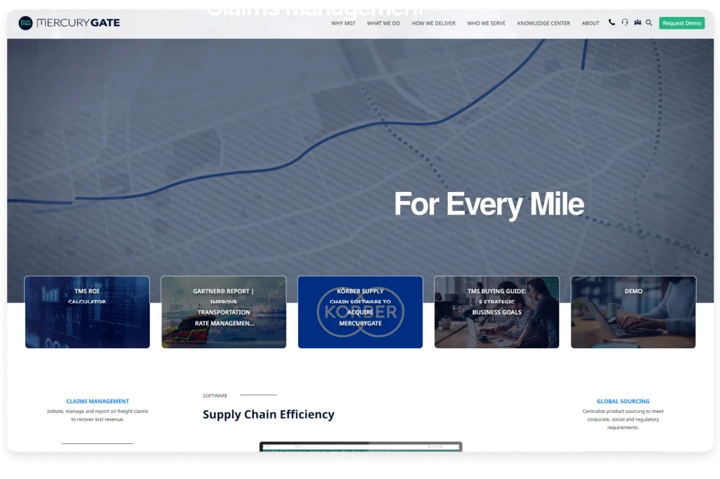Viewport: 720px width, 479px height.
Task: Open the HOW WE DELIVER menu
Action: tap(433, 23)
